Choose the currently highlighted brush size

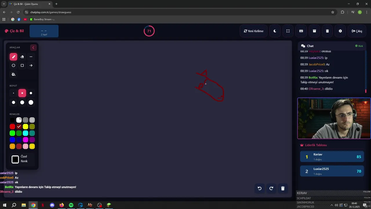[x=22, y=93]
